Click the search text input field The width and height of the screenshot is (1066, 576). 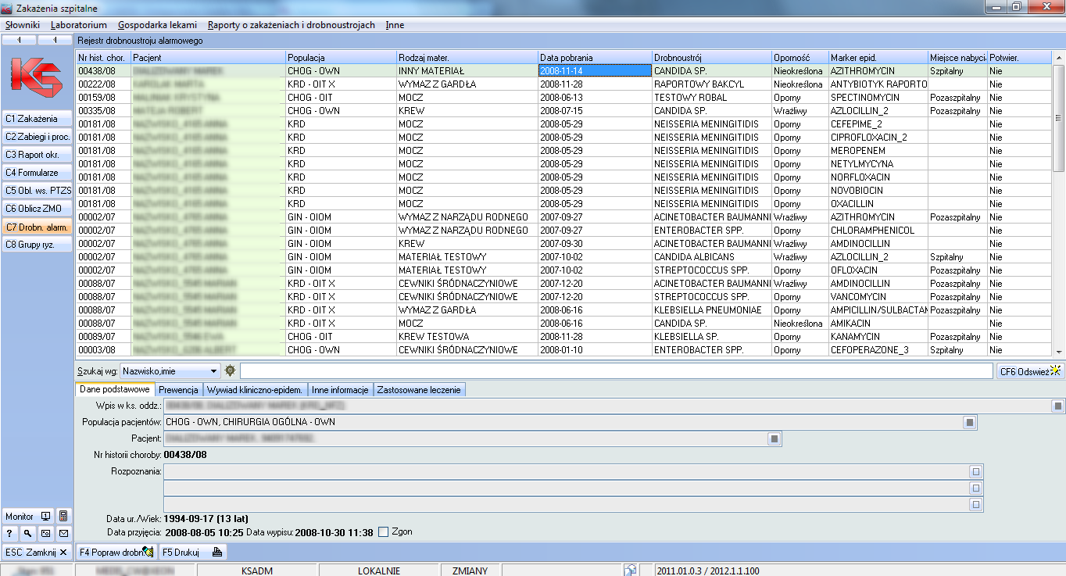point(616,371)
